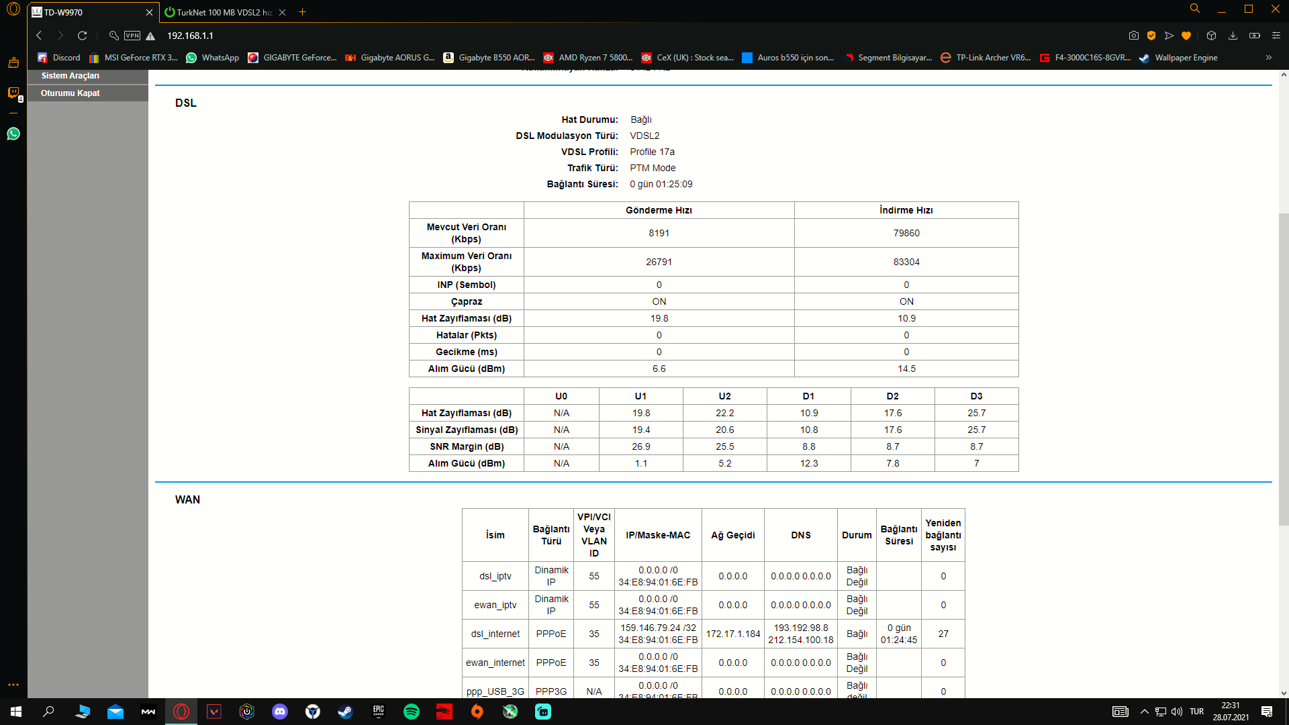
Task: Click the 192.168.1.1 address field
Action: click(190, 36)
